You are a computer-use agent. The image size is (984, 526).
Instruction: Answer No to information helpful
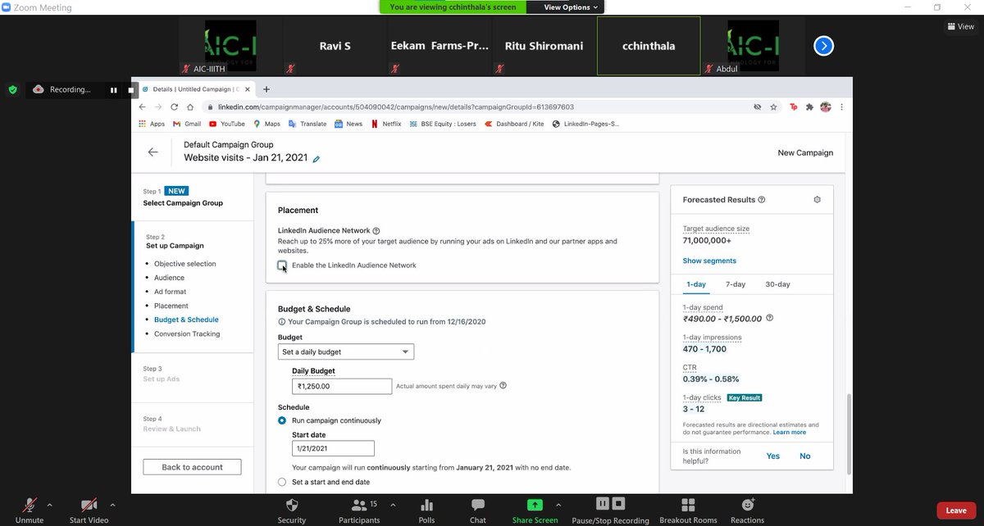tap(805, 456)
